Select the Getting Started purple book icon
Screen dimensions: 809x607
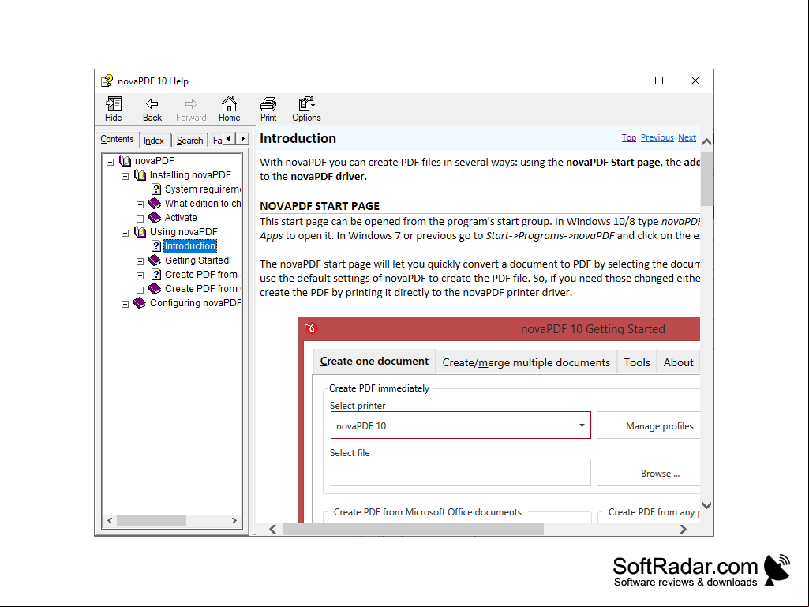pos(155,260)
